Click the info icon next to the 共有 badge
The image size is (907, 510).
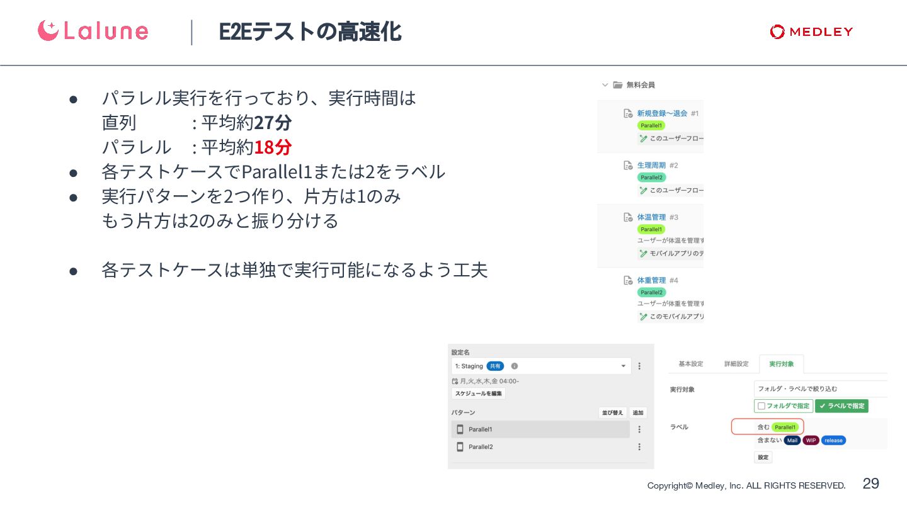pos(515,366)
